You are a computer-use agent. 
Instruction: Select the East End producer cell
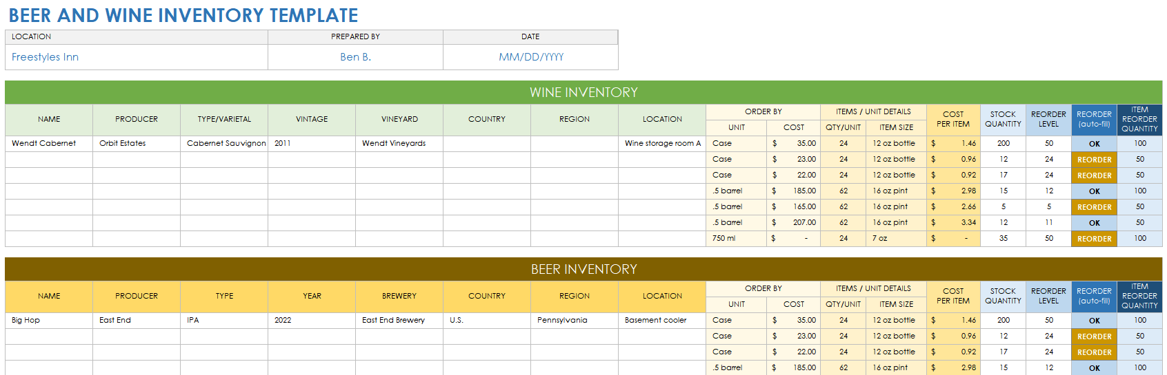point(137,320)
